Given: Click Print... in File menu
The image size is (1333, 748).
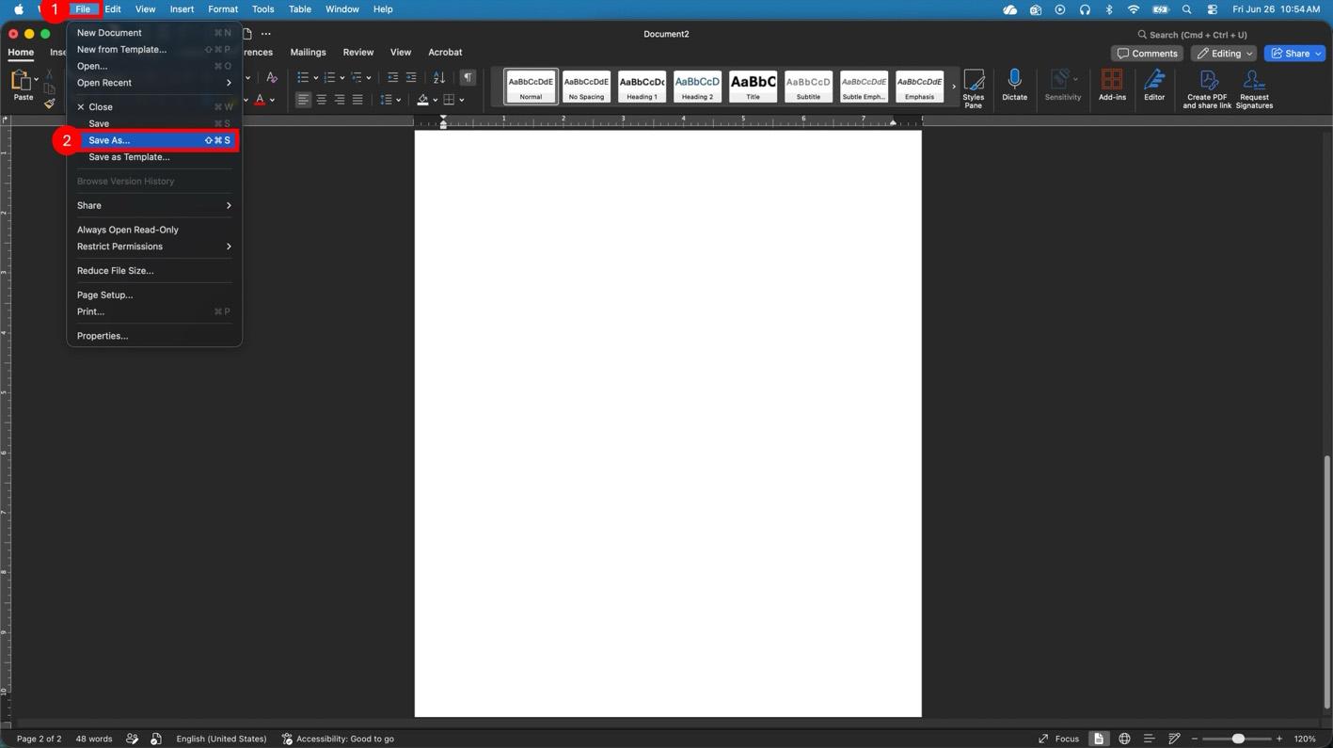Looking at the screenshot, I should (154, 311).
